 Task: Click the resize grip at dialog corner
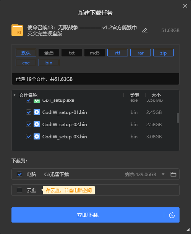pyautogui.click(x=188, y=229)
